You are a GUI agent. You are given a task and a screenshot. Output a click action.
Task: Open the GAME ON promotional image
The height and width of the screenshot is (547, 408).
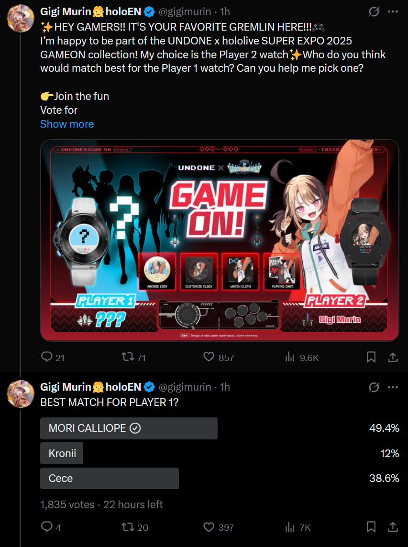pyautogui.click(x=219, y=240)
